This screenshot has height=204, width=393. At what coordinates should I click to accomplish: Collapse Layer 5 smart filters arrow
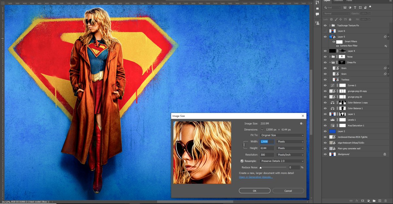coord(389,37)
